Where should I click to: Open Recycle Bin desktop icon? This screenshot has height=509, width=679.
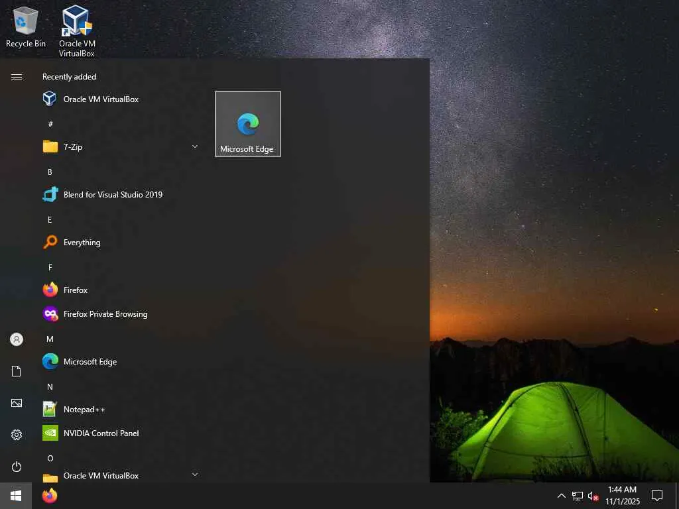tap(26, 27)
